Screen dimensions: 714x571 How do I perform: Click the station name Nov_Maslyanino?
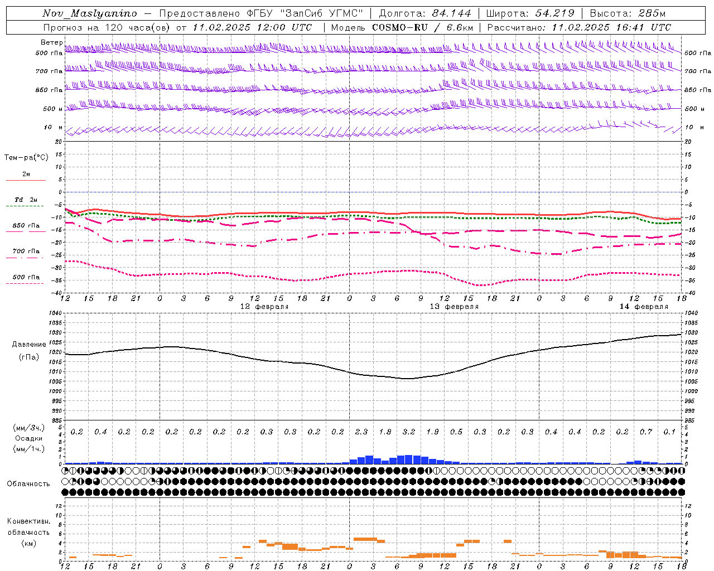click(x=90, y=13)
